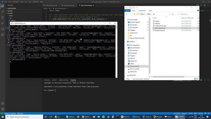Open Manage gear icon in VS Code
Viewport: 211px width, 119px height.
(x=3, y=109)
